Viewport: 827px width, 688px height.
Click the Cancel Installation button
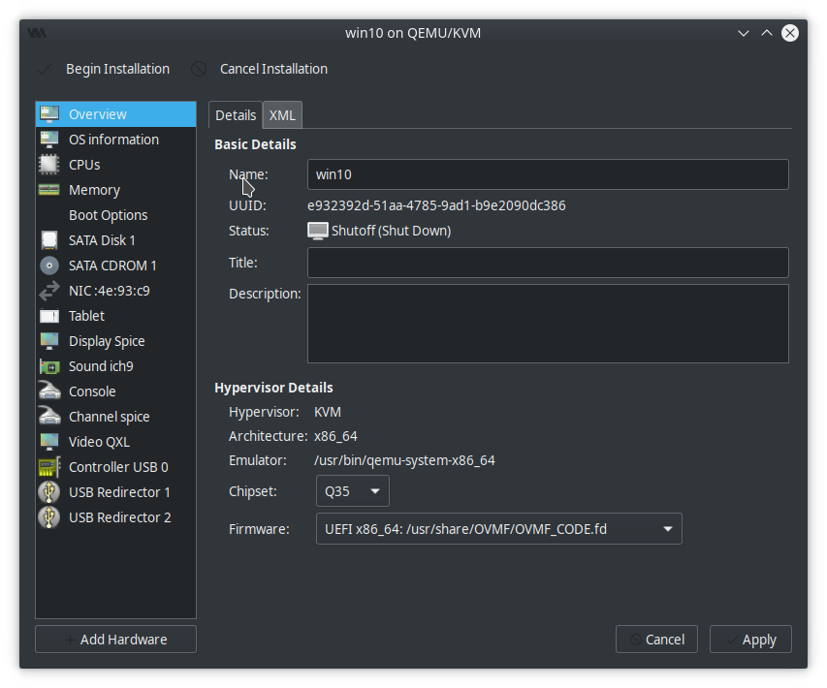tap(260, 69)
